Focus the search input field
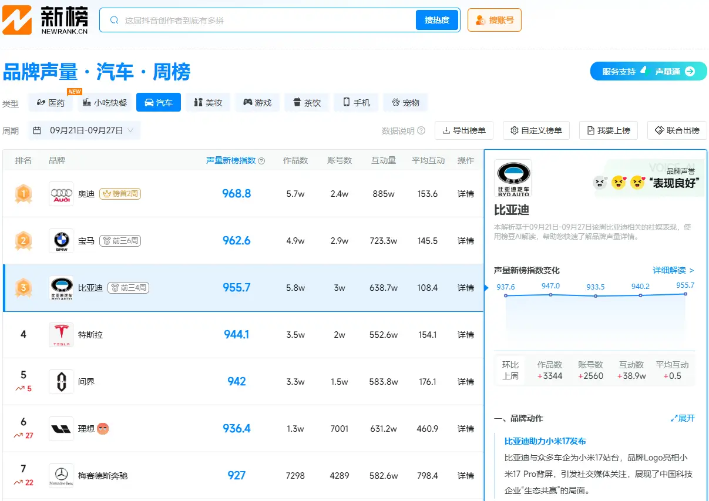 point(264,20)
